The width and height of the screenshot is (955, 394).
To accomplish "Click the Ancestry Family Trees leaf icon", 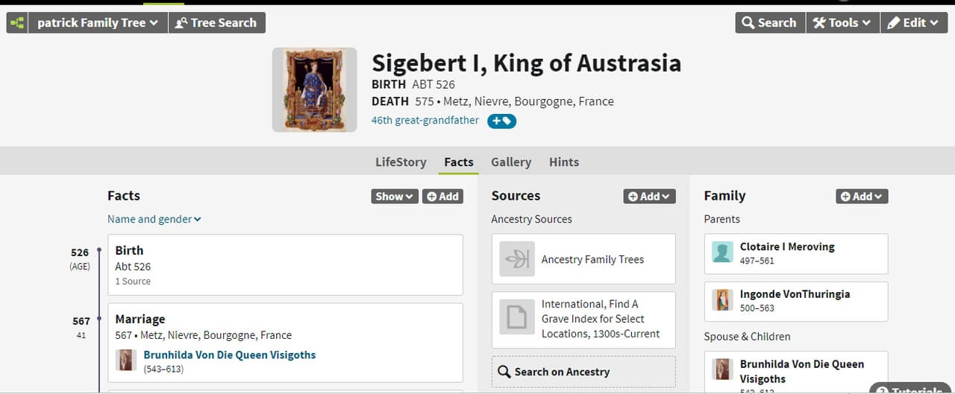I will click(x=516, y=259).
